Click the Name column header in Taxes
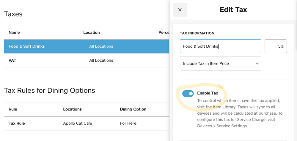Image resolution: width=297 pixels, height=141 pixels. tap(14, 33)
